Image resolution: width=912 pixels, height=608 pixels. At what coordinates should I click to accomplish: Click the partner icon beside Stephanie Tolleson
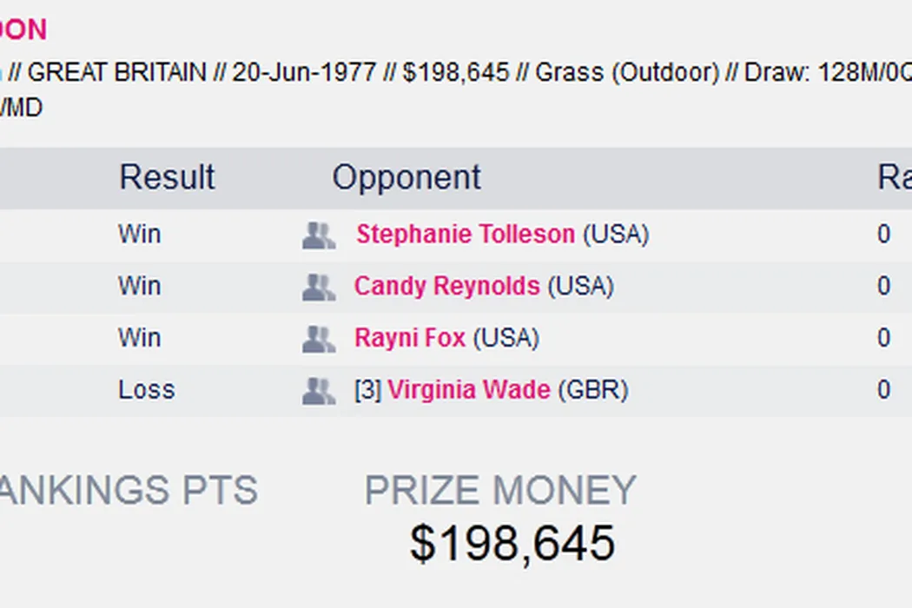coord(319,235)
